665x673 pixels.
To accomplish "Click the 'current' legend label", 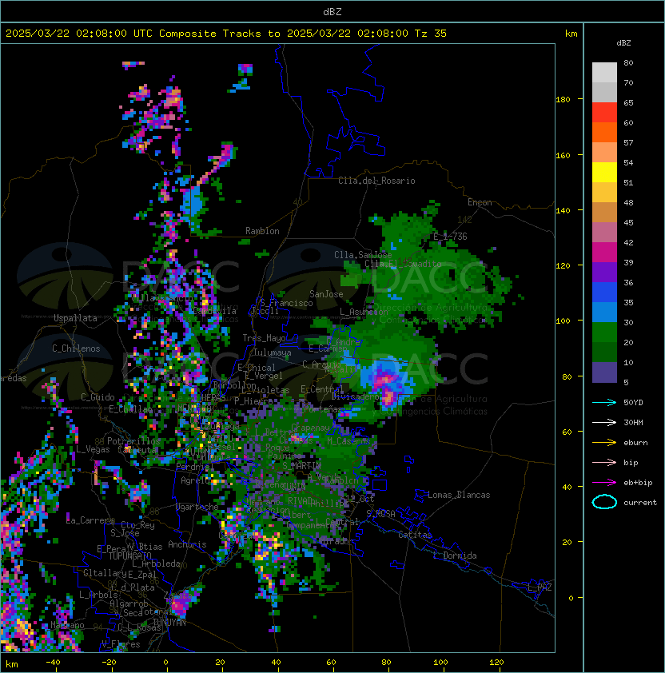I will tap(640, 502).
